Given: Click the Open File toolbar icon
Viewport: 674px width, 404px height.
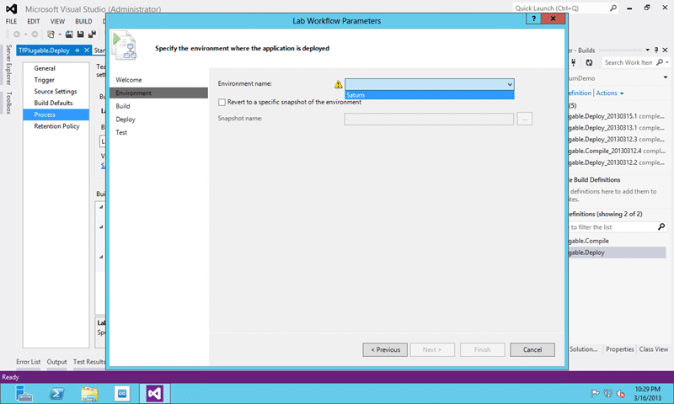Looking at the screenshot, I should pyautogui.click(x=69, y=35).
